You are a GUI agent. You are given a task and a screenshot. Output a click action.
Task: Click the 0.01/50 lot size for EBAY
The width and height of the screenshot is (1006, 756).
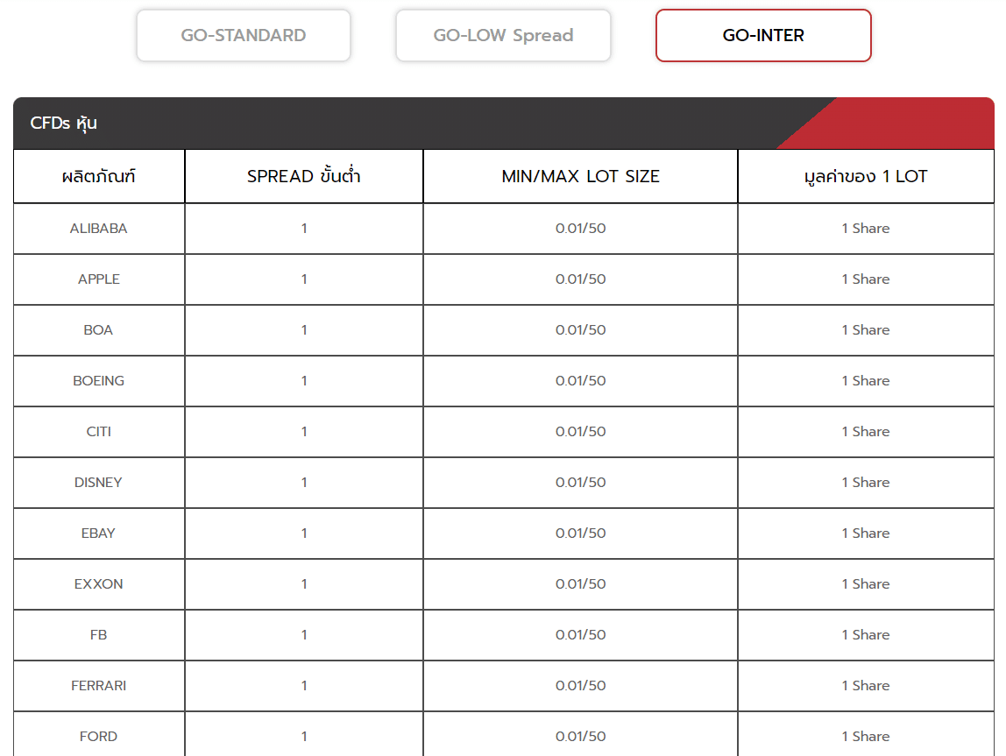click(x=581, y=533)
